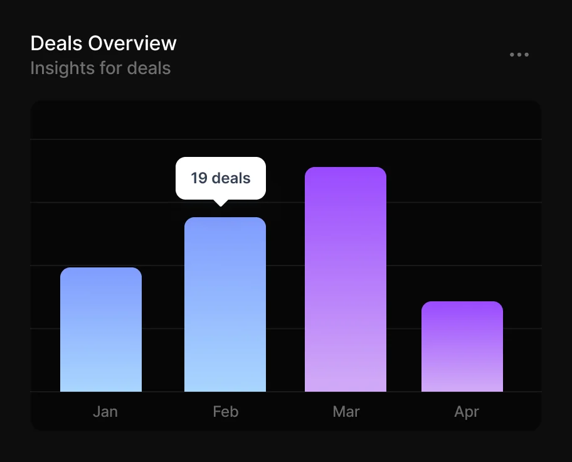Click the Deals Overview heading
572x462 pixels.
pyautogui.click(x=103, y=43)
